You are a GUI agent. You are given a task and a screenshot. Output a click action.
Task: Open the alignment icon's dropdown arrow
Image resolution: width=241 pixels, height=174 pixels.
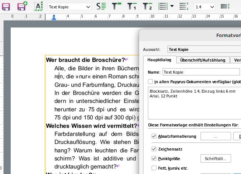point(172,7)
